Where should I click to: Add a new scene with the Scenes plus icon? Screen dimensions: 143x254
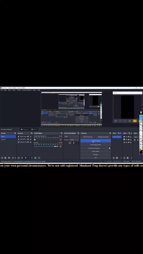(x=2, y=158)
